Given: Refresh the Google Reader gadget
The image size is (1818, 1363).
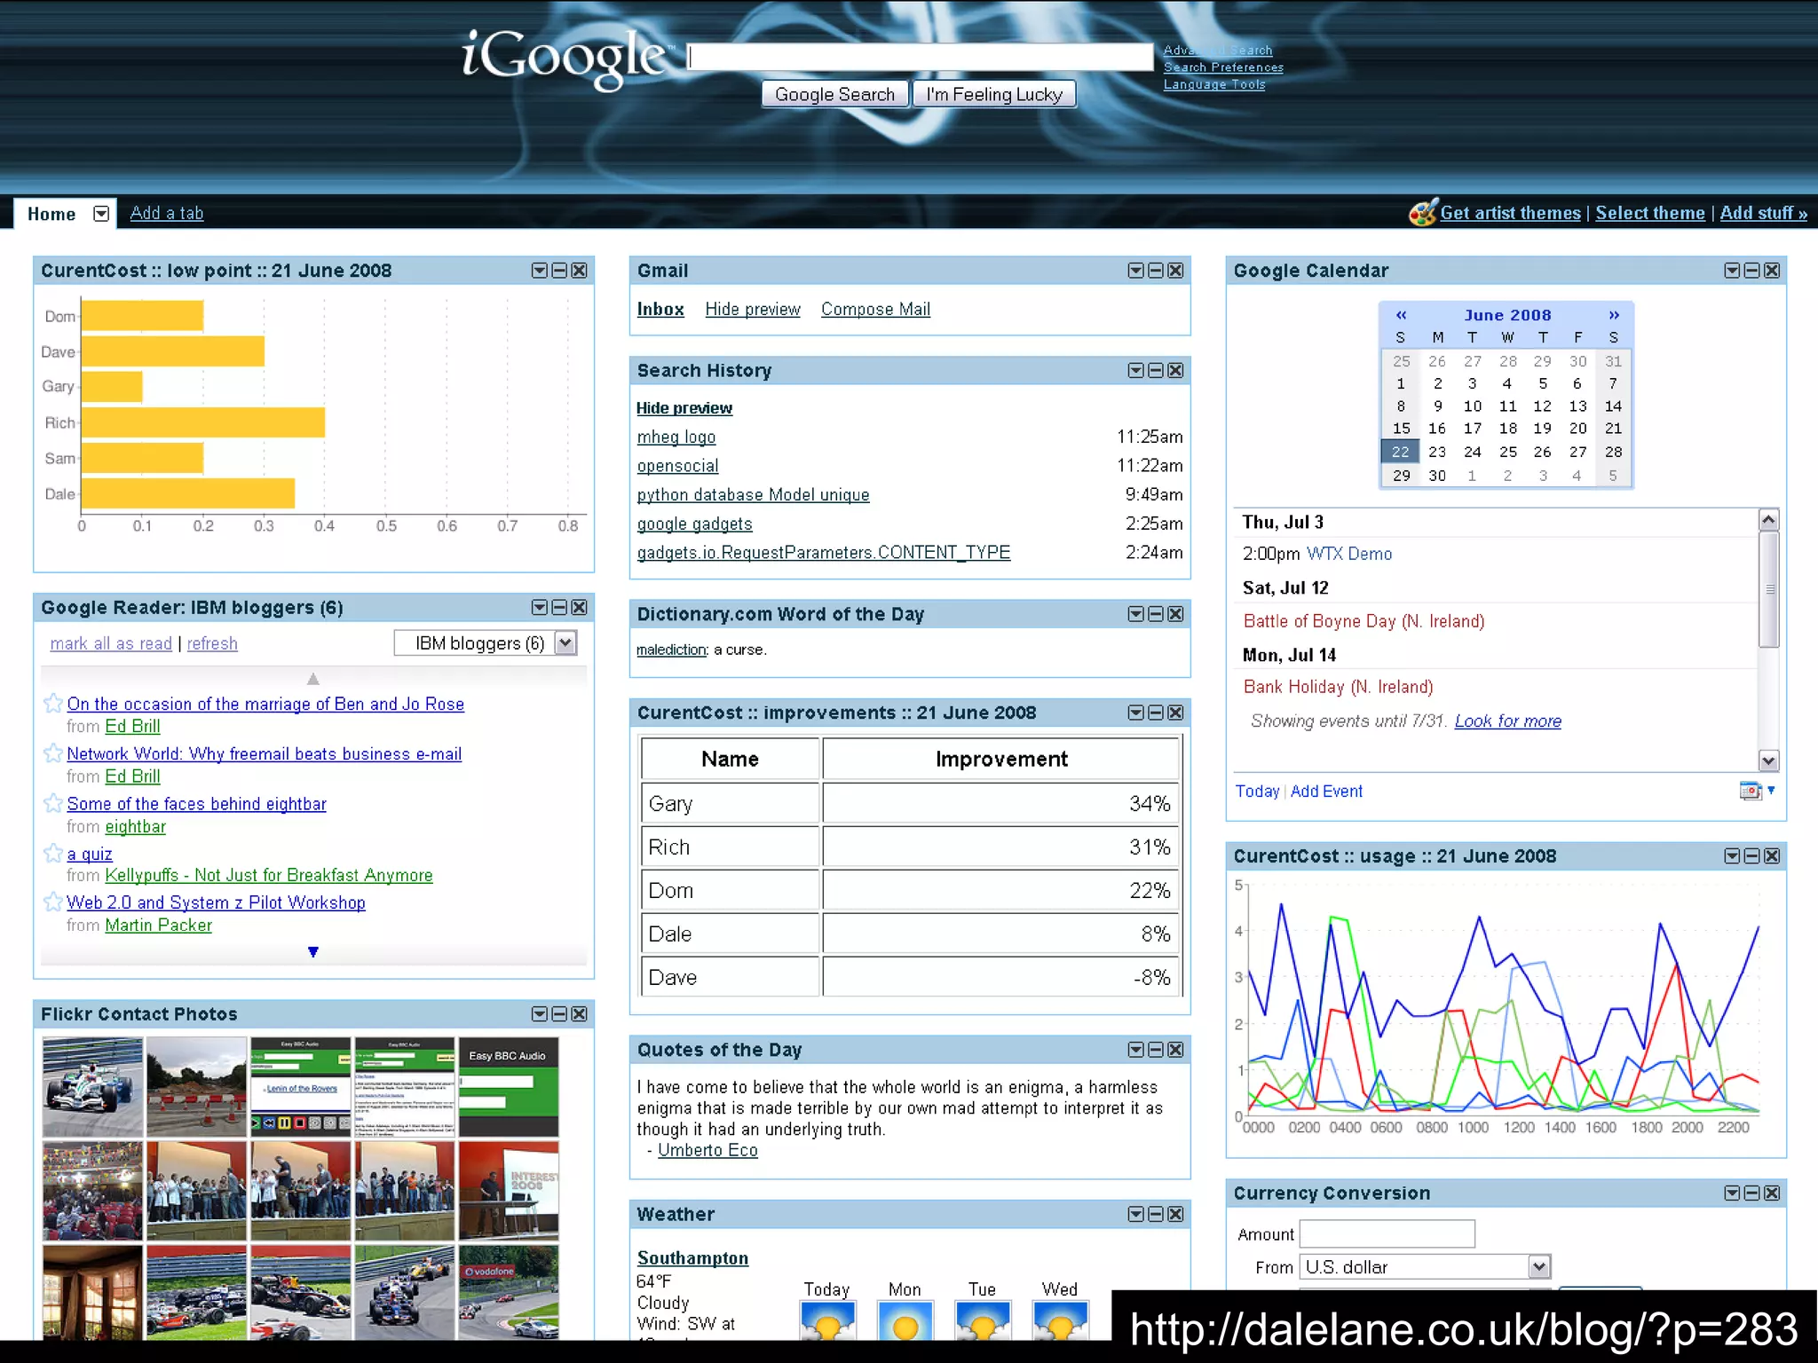Looking at the screenshot, I should [212, 643].
